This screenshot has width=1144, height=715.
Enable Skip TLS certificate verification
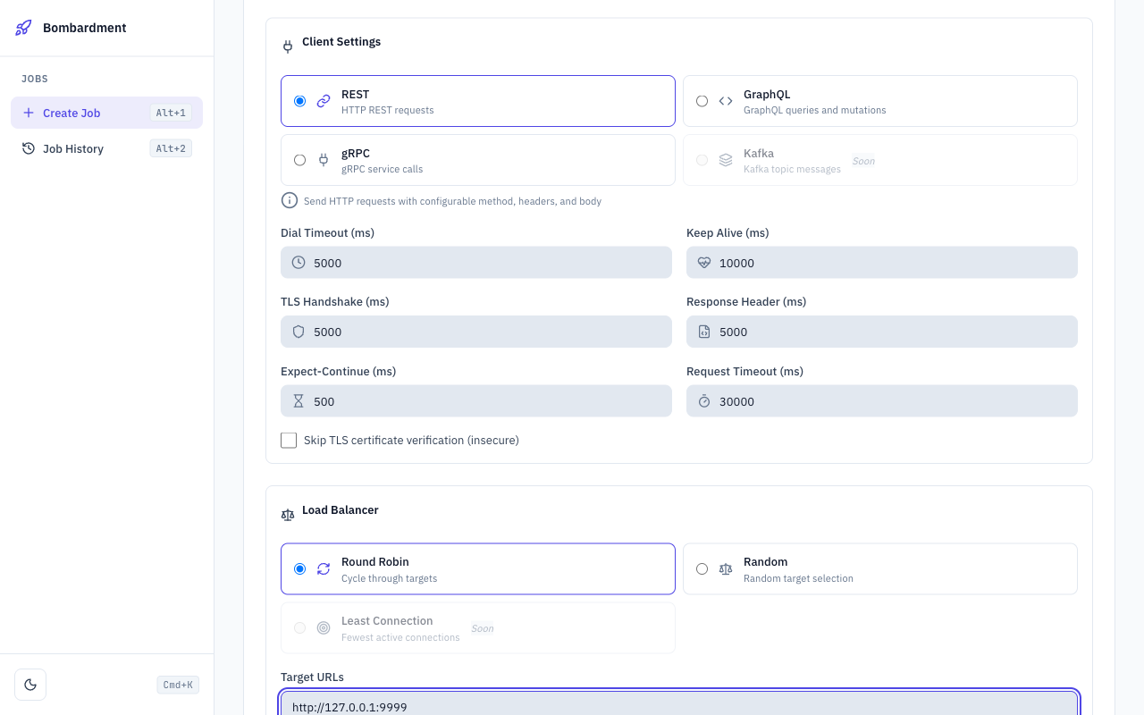[288, 440]
